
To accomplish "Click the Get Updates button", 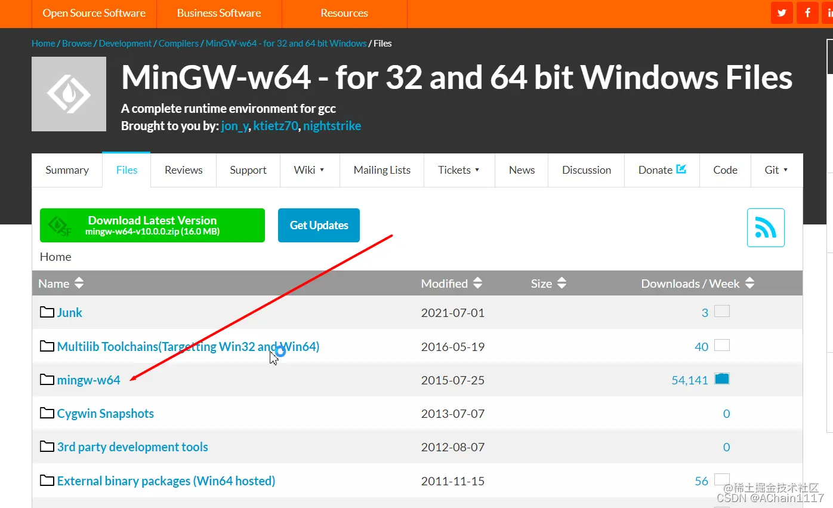I will point(319,225).
